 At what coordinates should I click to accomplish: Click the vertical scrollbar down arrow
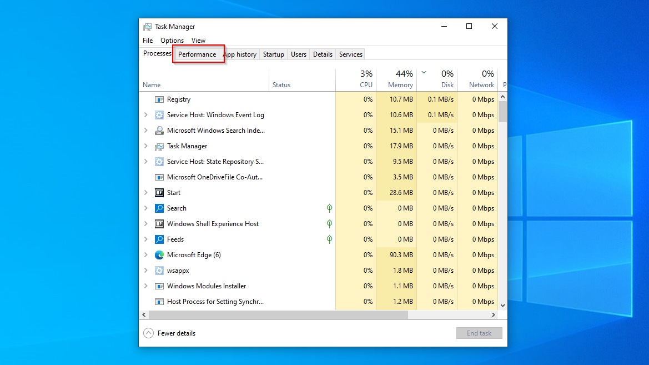(x=502, y=306)
